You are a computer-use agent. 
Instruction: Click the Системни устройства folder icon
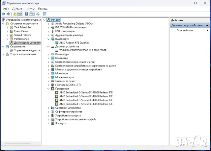pyautogui.click(x=52, y=108)
